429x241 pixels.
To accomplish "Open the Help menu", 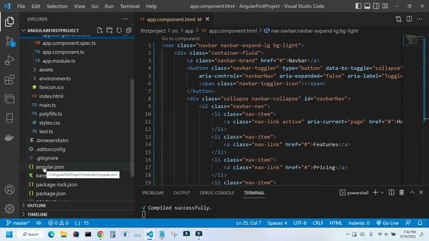I will coord(151,6).
